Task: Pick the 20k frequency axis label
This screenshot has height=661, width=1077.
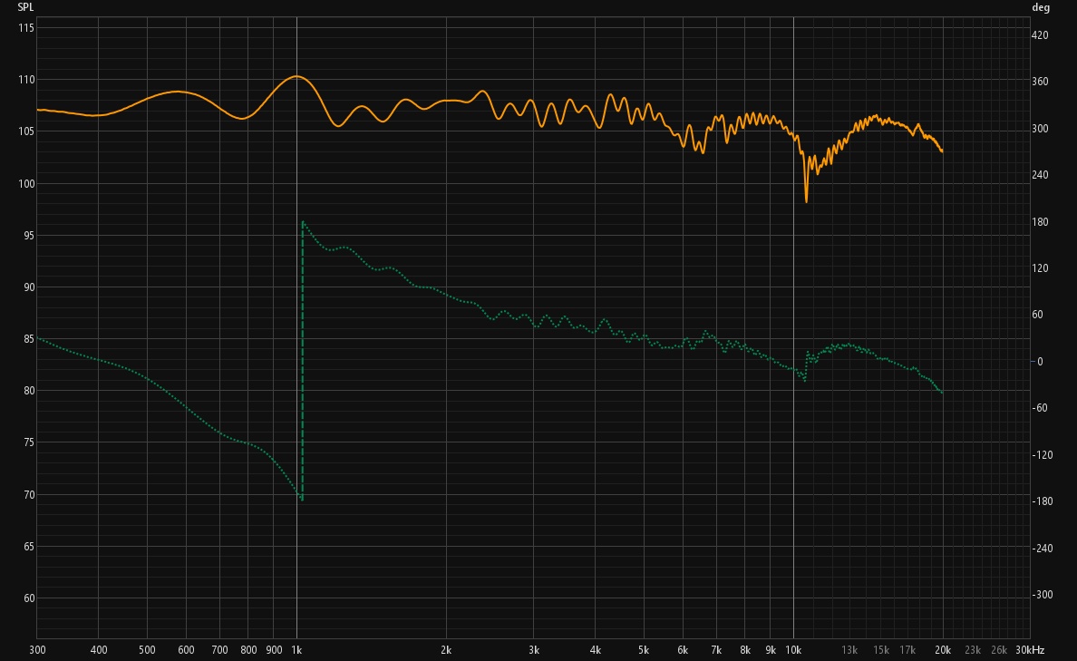Action: [943, 650]
